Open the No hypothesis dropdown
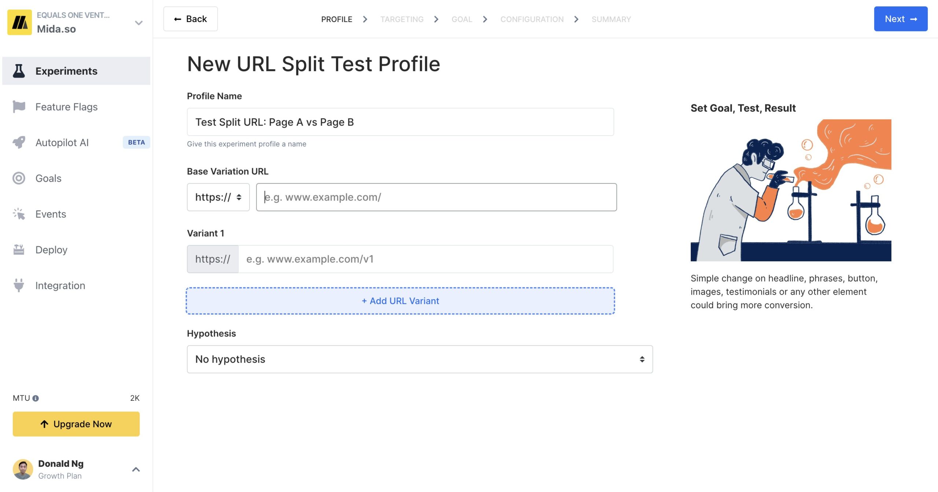938x492 pixels. 420,359
